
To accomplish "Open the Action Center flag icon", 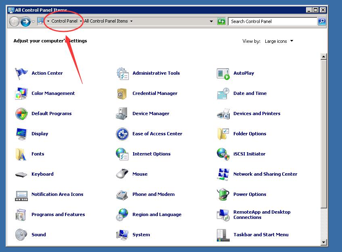I will pyautogui.click(x=21, y=73).
